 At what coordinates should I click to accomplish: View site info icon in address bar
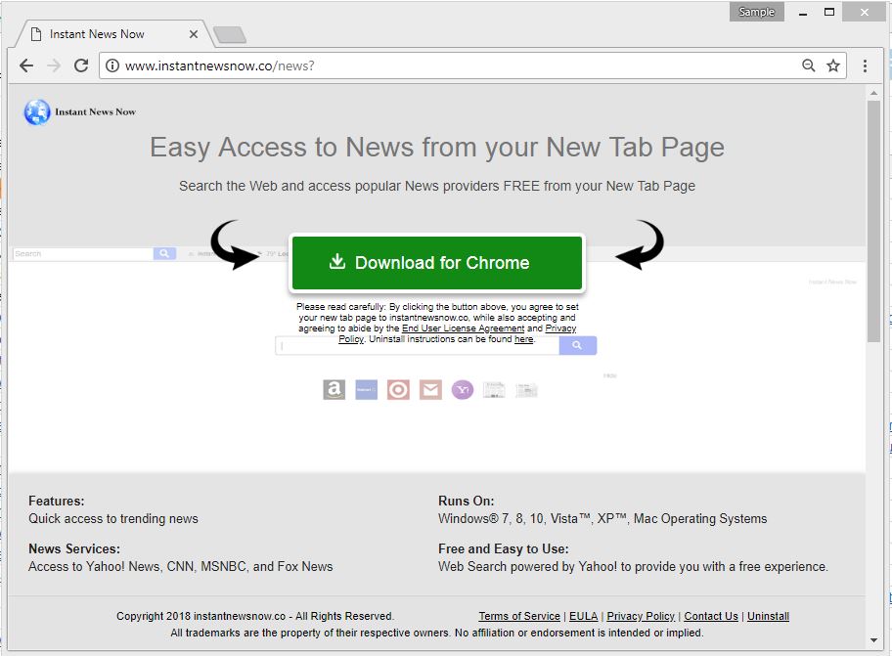pos(112,66)
